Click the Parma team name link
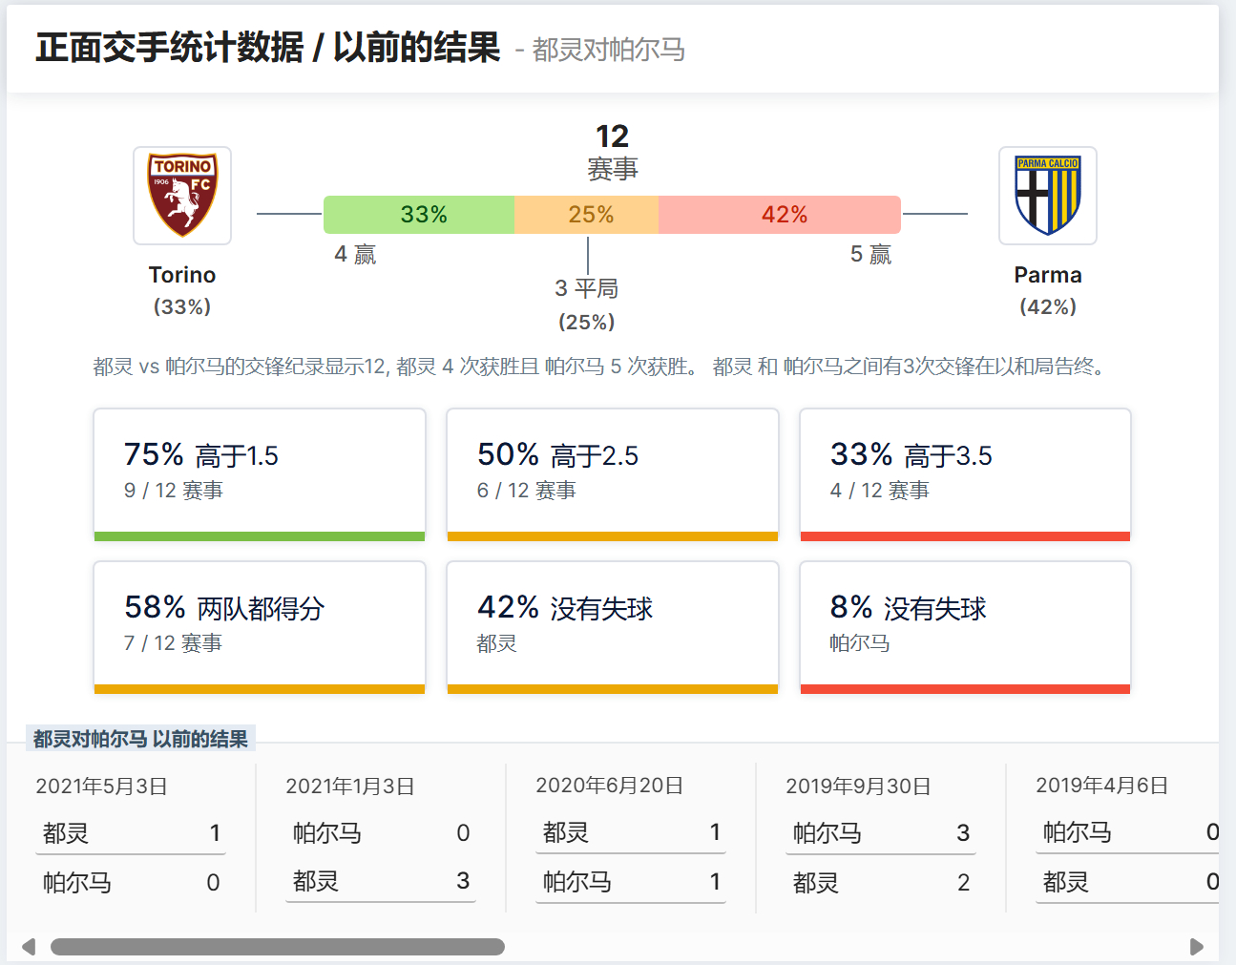Viewport: 1236px width, 965px height. point(1047,275)
